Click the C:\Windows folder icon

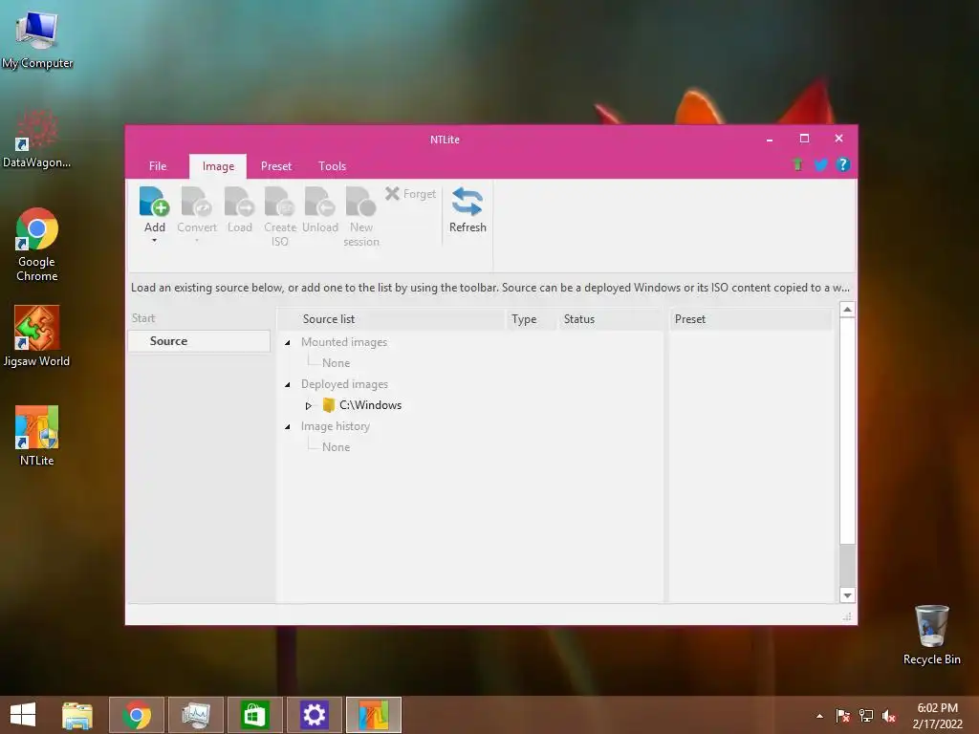329,405
